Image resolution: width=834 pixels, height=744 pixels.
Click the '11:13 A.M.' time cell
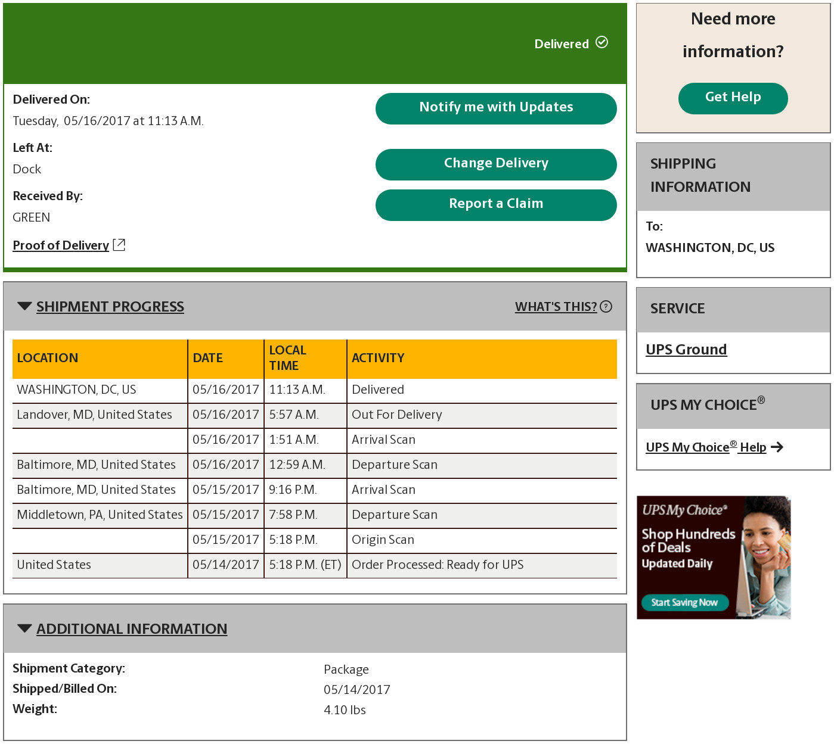point(305,390)
